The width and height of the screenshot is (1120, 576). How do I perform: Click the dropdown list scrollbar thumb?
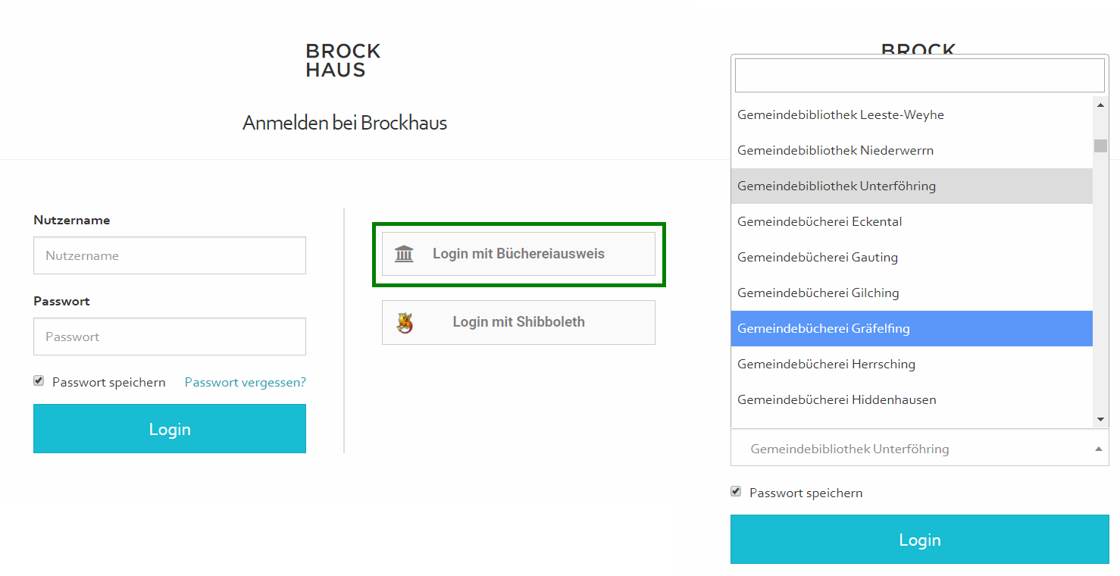pyautogui.click(x=1100, y=146)
